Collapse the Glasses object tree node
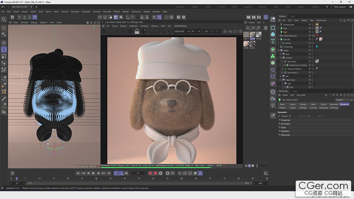Screen dimensions: 354x199 pyautogui.click(x=280, y=58)
